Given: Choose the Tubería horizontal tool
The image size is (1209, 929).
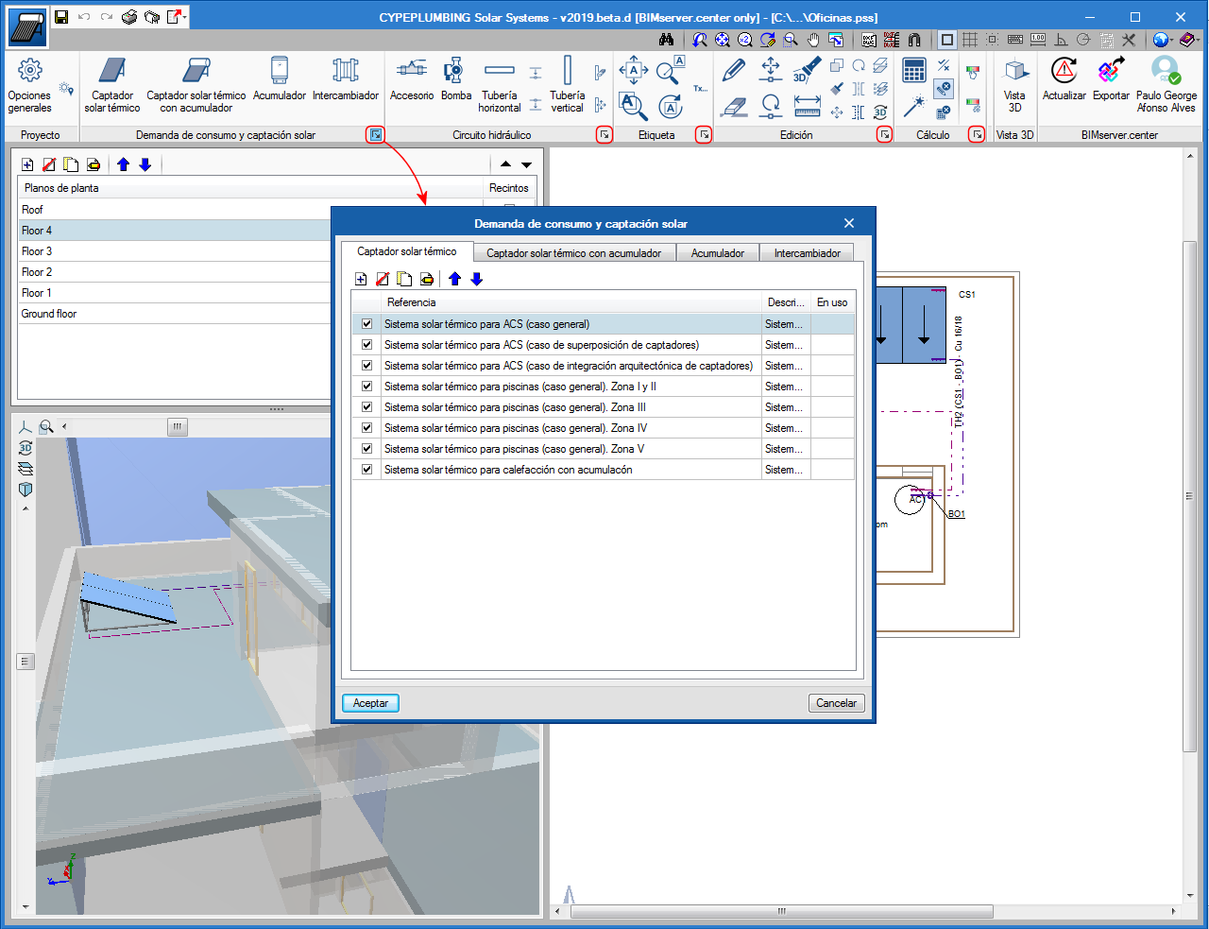Looking at the screenshot, I should coord(500,85).
